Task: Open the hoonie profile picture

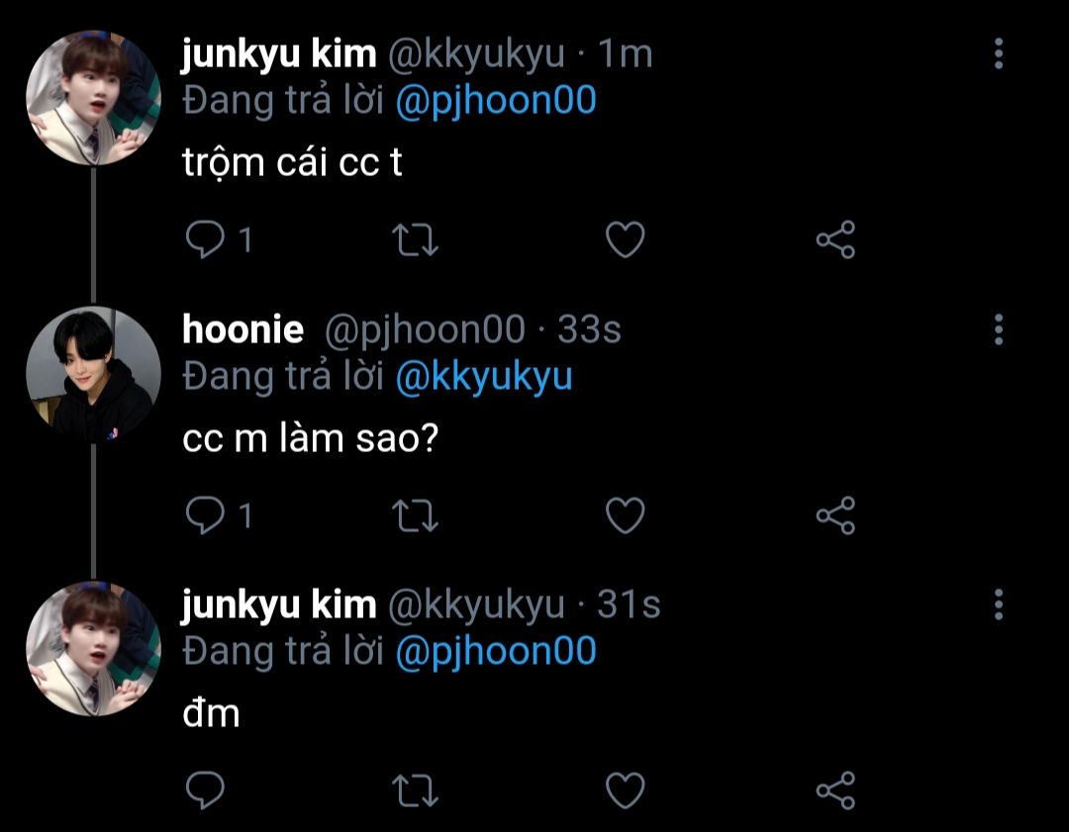Action: [93, 374]
